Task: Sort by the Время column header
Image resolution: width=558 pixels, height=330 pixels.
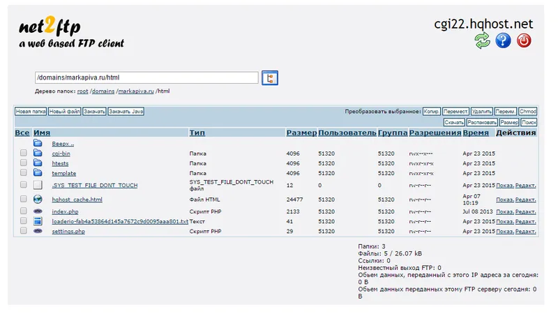Action: 476,133
